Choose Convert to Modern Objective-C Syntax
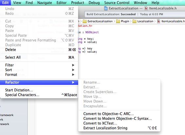 tap(119, 119)
